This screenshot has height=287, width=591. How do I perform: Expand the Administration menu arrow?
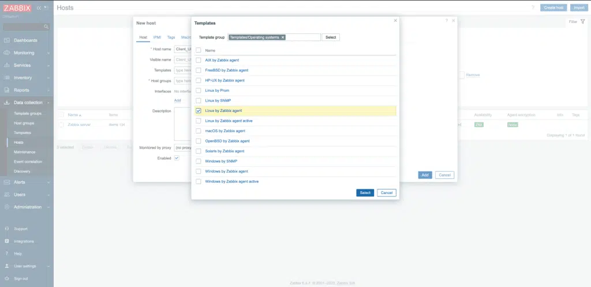(48, 207)
